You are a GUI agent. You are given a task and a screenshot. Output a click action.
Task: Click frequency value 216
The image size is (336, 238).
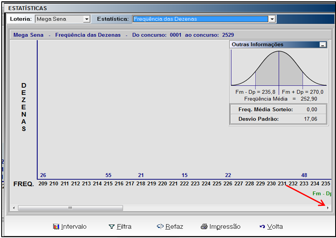119,184
